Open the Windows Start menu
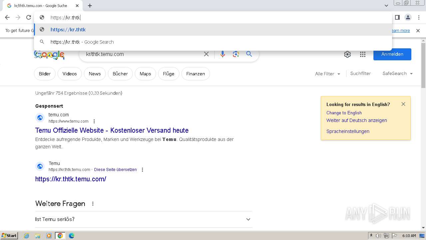Screen dimensions: 426x240 [x=9, y=236]
